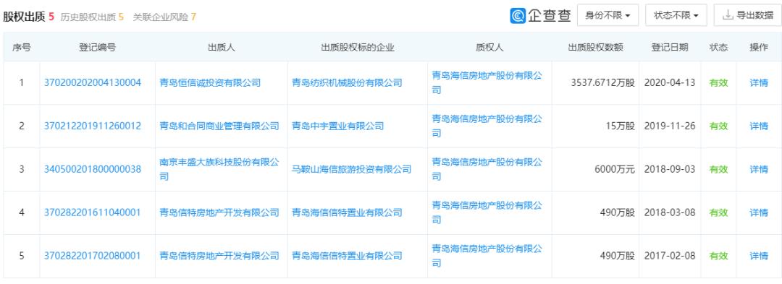The image size is (782, 284).
Task: Click the 质权人 column header
Action: pyautogui.click(x=489, y=48)
